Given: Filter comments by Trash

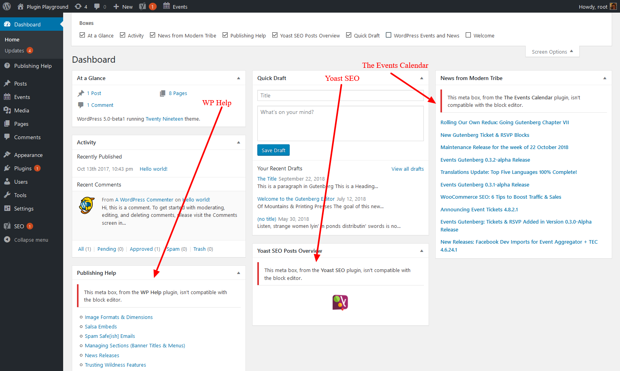Looking at the screenshot, I should pyautogui.click(x=199, y=249).
